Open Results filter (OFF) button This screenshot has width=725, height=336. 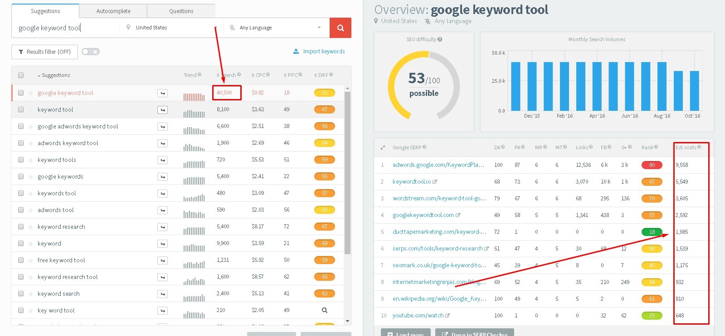click(44, 52)
